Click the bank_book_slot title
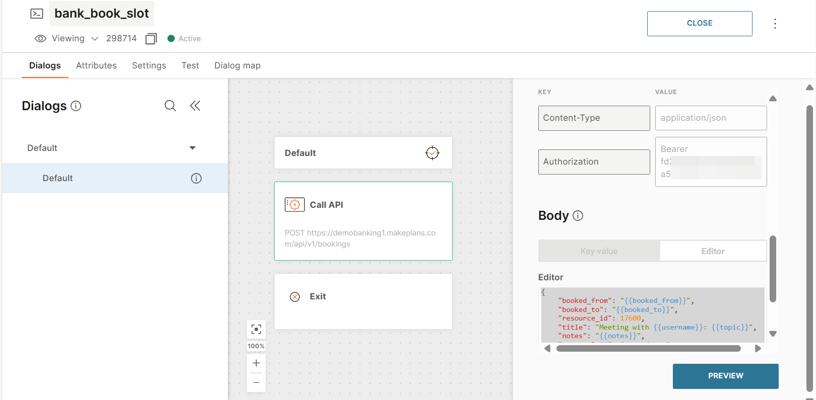 pos(101,14)
